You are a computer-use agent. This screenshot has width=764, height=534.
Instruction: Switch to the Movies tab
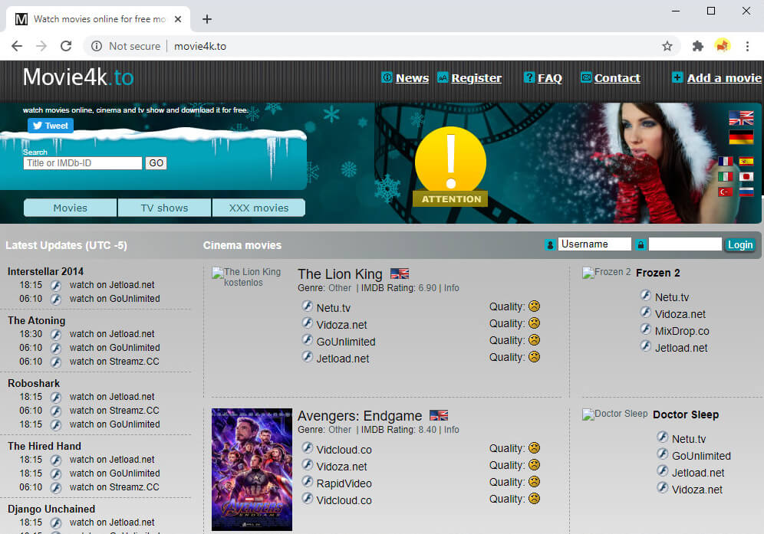click(70, 208)
